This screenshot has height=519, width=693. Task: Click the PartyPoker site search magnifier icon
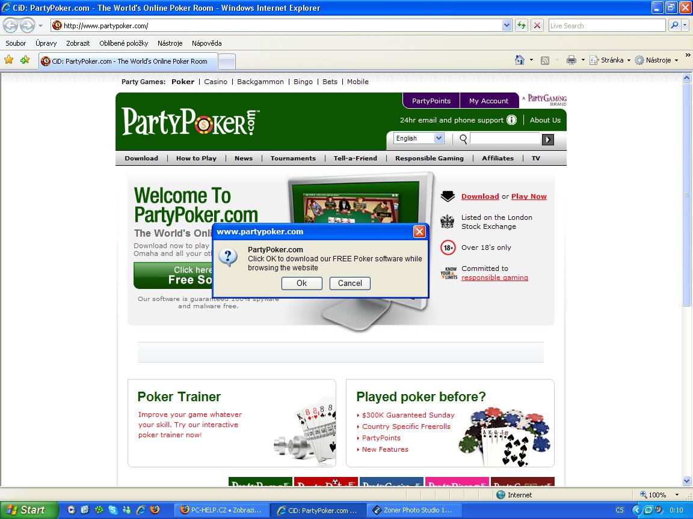click(x=463, y=139)
